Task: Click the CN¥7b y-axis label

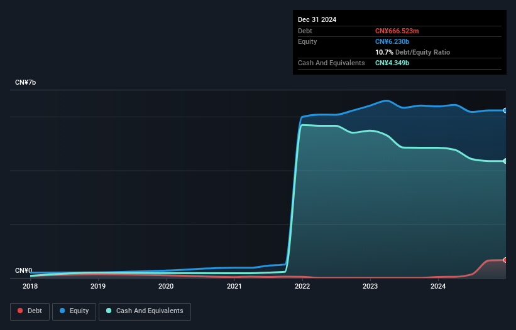Action: coord(25,82)
